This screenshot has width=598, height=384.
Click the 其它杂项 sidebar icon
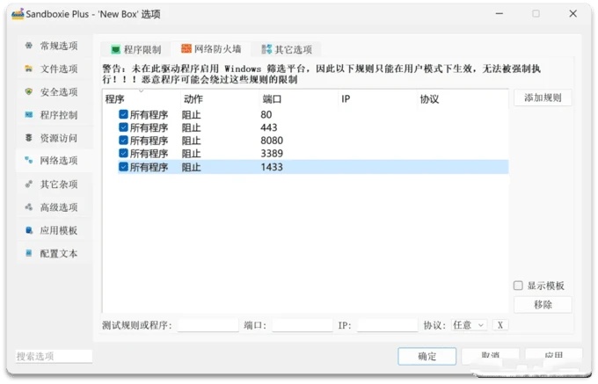click(29, 184)
